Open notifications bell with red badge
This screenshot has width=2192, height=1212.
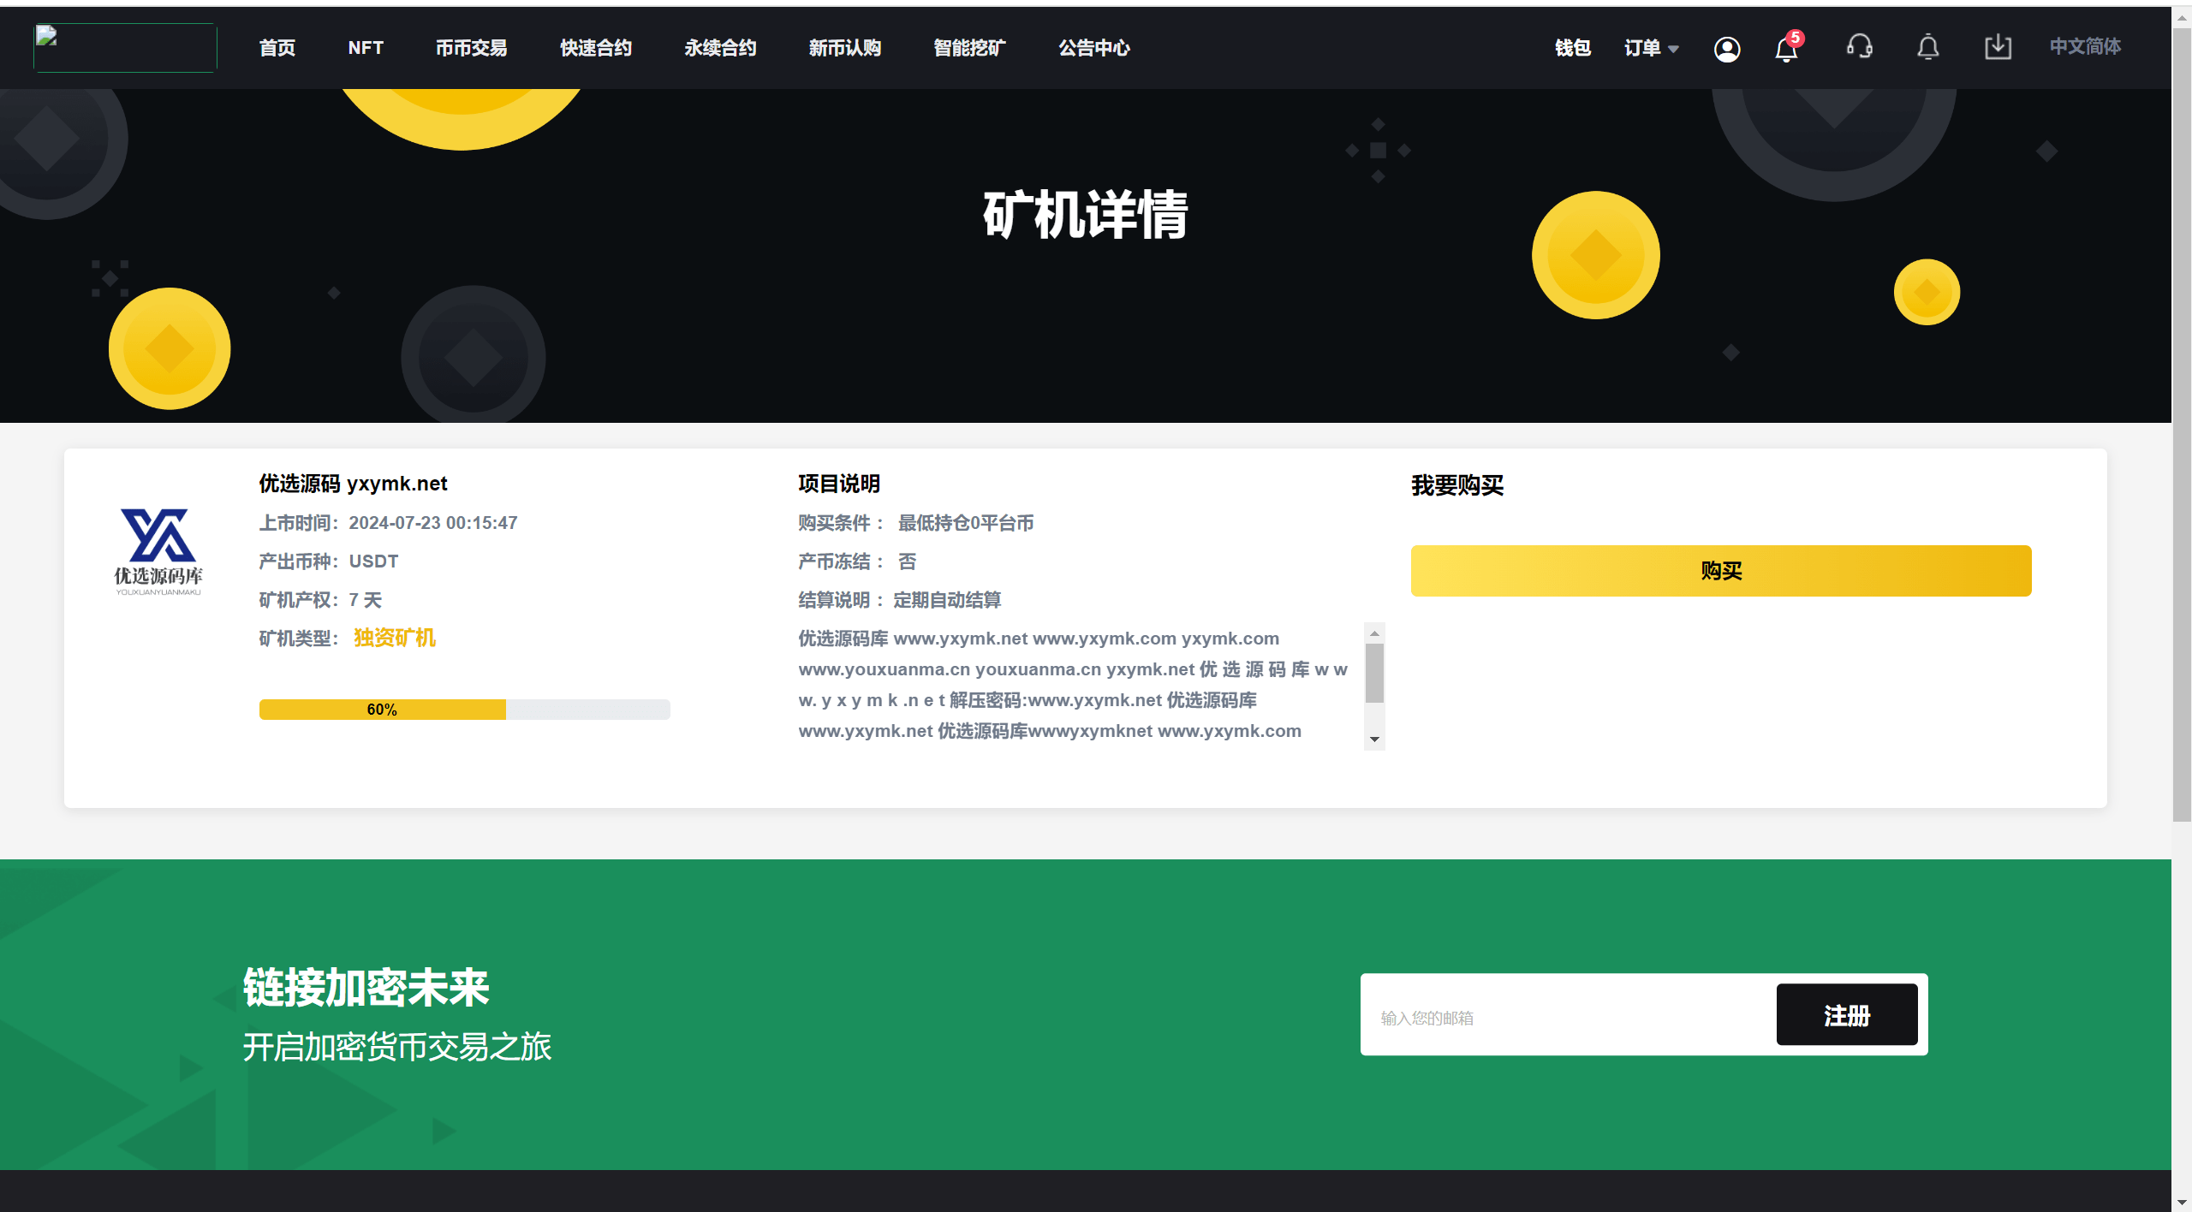click(x=1788, y=48)
